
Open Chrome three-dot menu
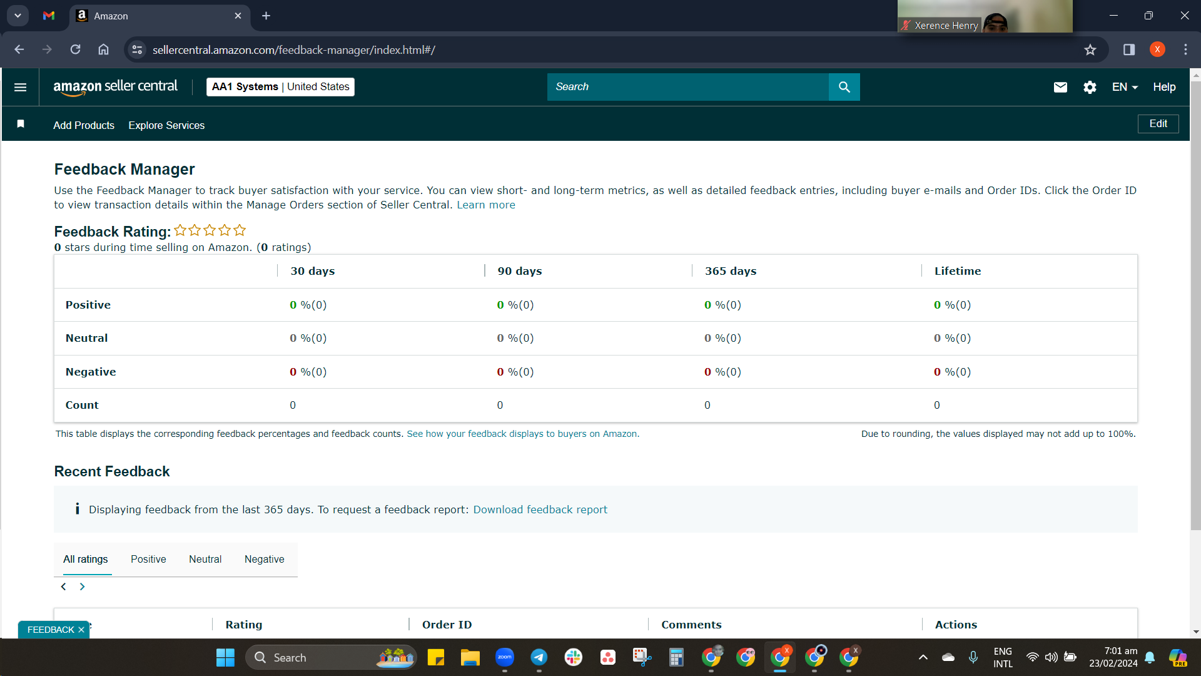pyautogui.click(x=1185, y=49)
